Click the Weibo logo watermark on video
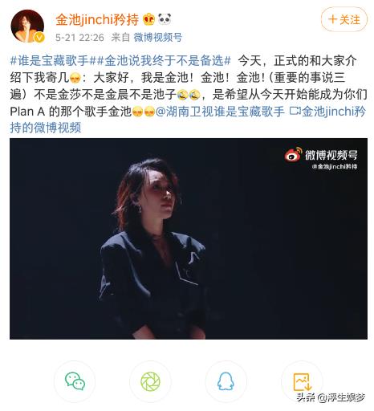374x411 pixels. coord(293,155)
